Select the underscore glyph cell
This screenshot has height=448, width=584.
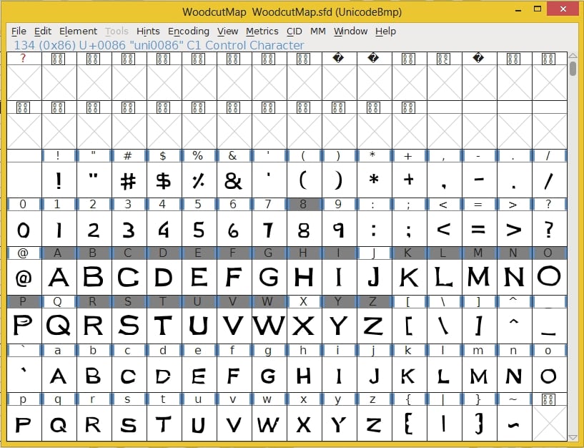pyautogui.click(x=550, y=326)
